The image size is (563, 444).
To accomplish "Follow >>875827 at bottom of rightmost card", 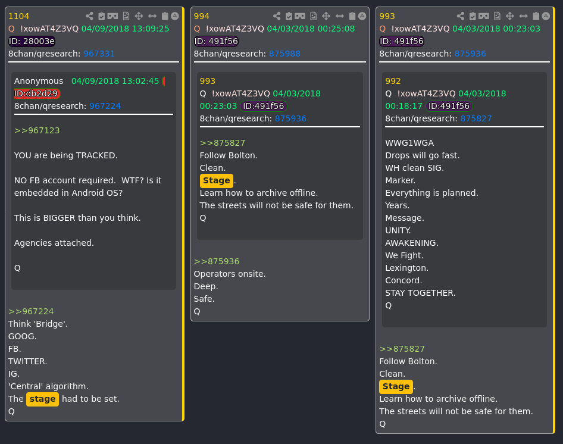I will (x=402, y=349).
